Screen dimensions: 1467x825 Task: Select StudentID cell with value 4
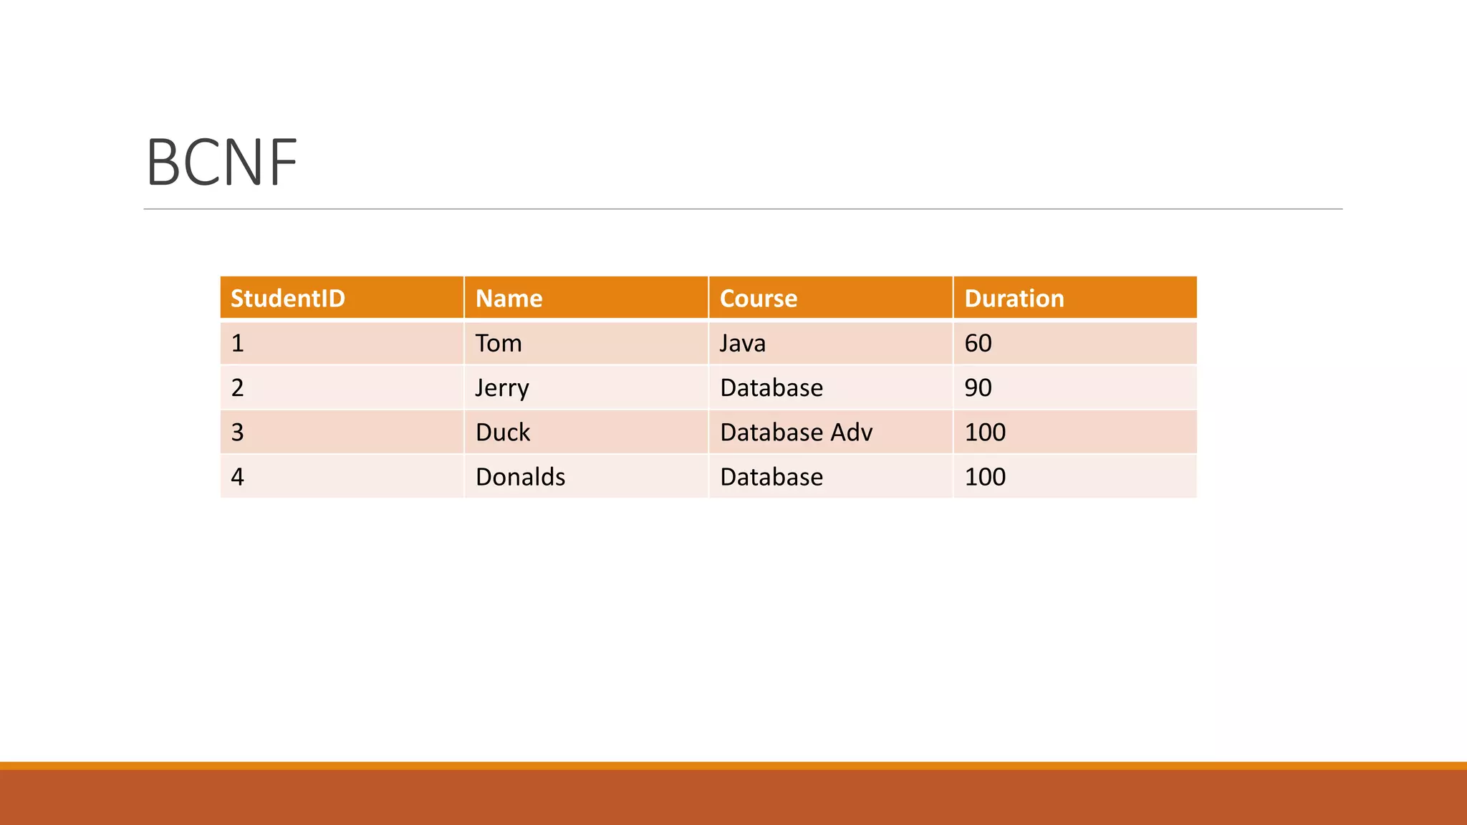[x=342, y=476]
